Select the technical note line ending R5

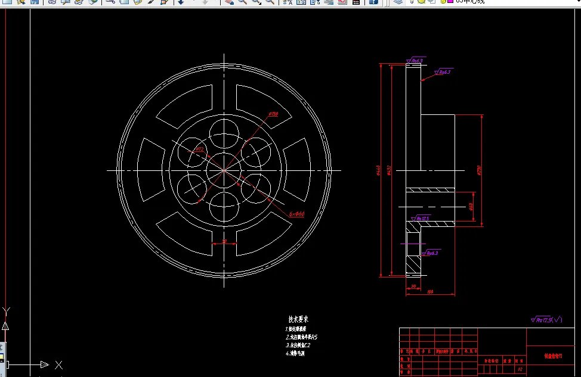click(301, 337)
